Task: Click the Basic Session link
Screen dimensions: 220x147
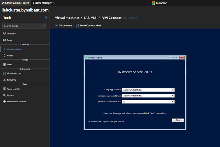Action: point(128,18)
